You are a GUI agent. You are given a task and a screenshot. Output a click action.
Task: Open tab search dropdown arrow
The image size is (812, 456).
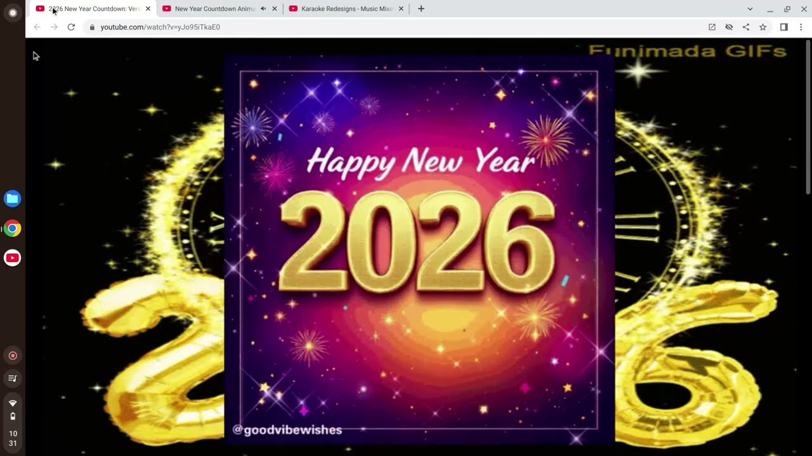point(750,9)
